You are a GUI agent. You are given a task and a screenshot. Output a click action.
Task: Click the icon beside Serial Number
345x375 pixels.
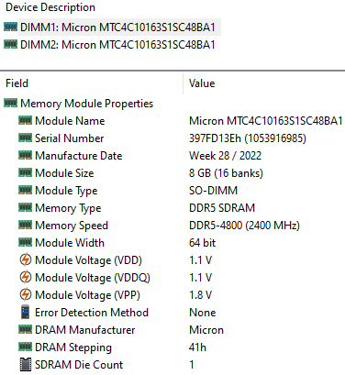[x=25, y=138]
